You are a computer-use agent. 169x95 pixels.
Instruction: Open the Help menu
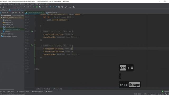coord(47,4)
